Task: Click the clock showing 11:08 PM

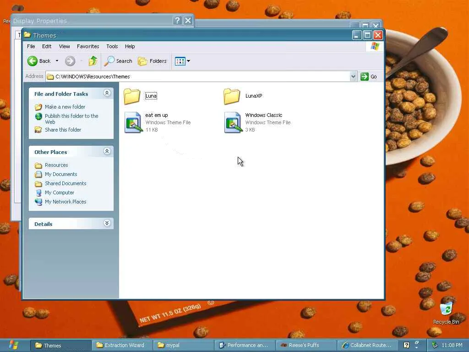Action: coord(452,345)
